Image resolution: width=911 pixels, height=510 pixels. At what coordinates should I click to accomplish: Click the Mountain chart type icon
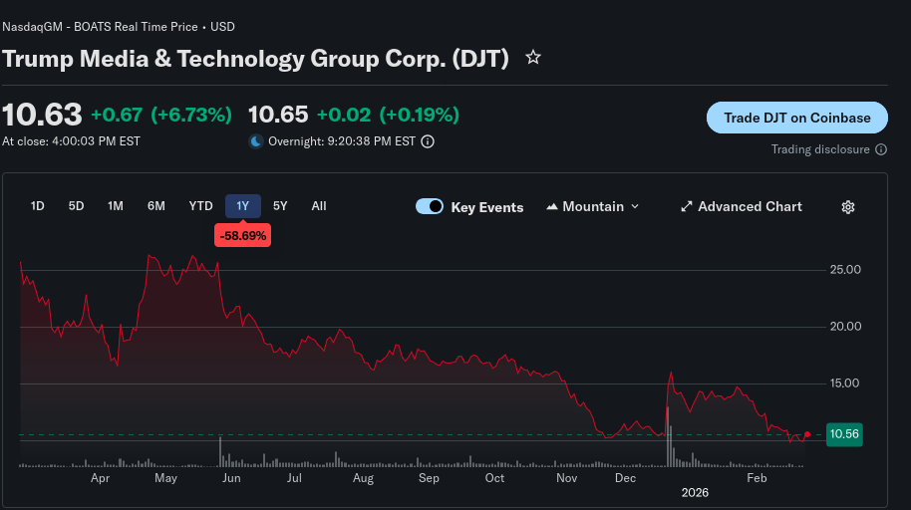[552, 207]
